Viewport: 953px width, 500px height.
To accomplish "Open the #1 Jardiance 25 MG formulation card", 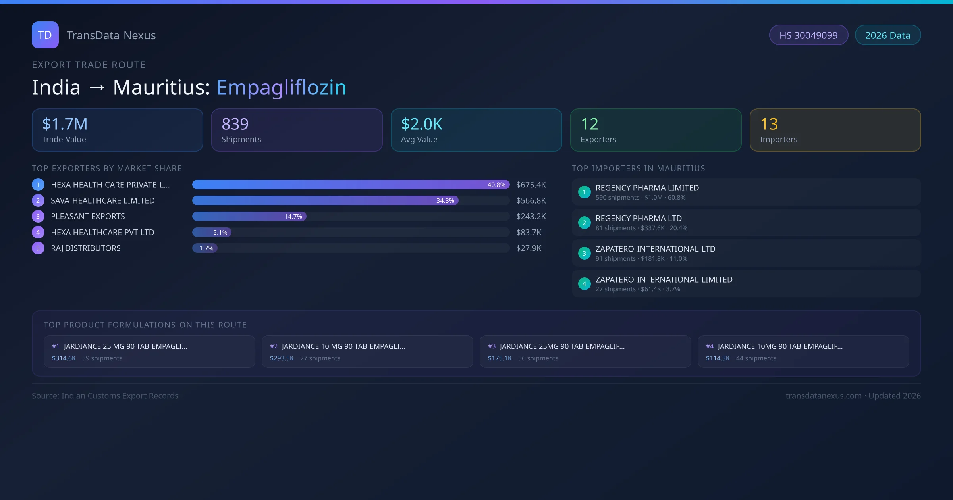I will coord(149,352).
